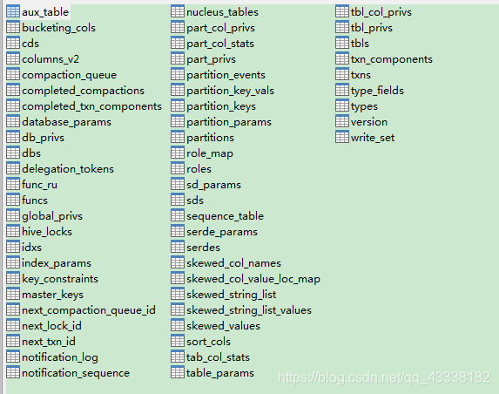Viewport: 499px width, 394px height.
Task: Select the skewed_values table name
Action: [x=223, y=326]
